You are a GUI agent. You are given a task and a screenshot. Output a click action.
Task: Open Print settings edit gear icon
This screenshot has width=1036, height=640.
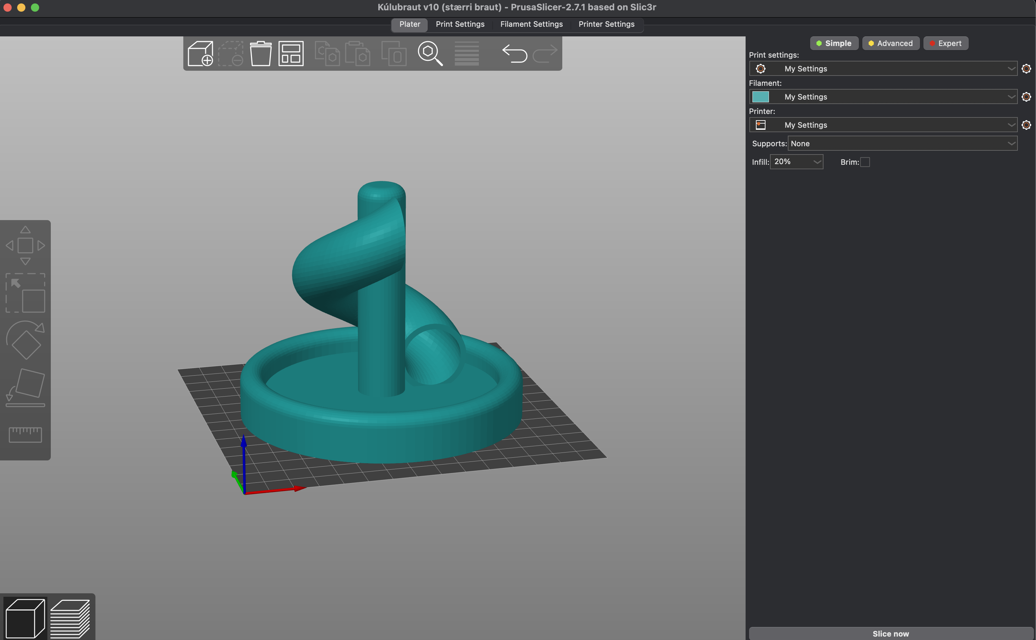click(x=1026, y=69)
